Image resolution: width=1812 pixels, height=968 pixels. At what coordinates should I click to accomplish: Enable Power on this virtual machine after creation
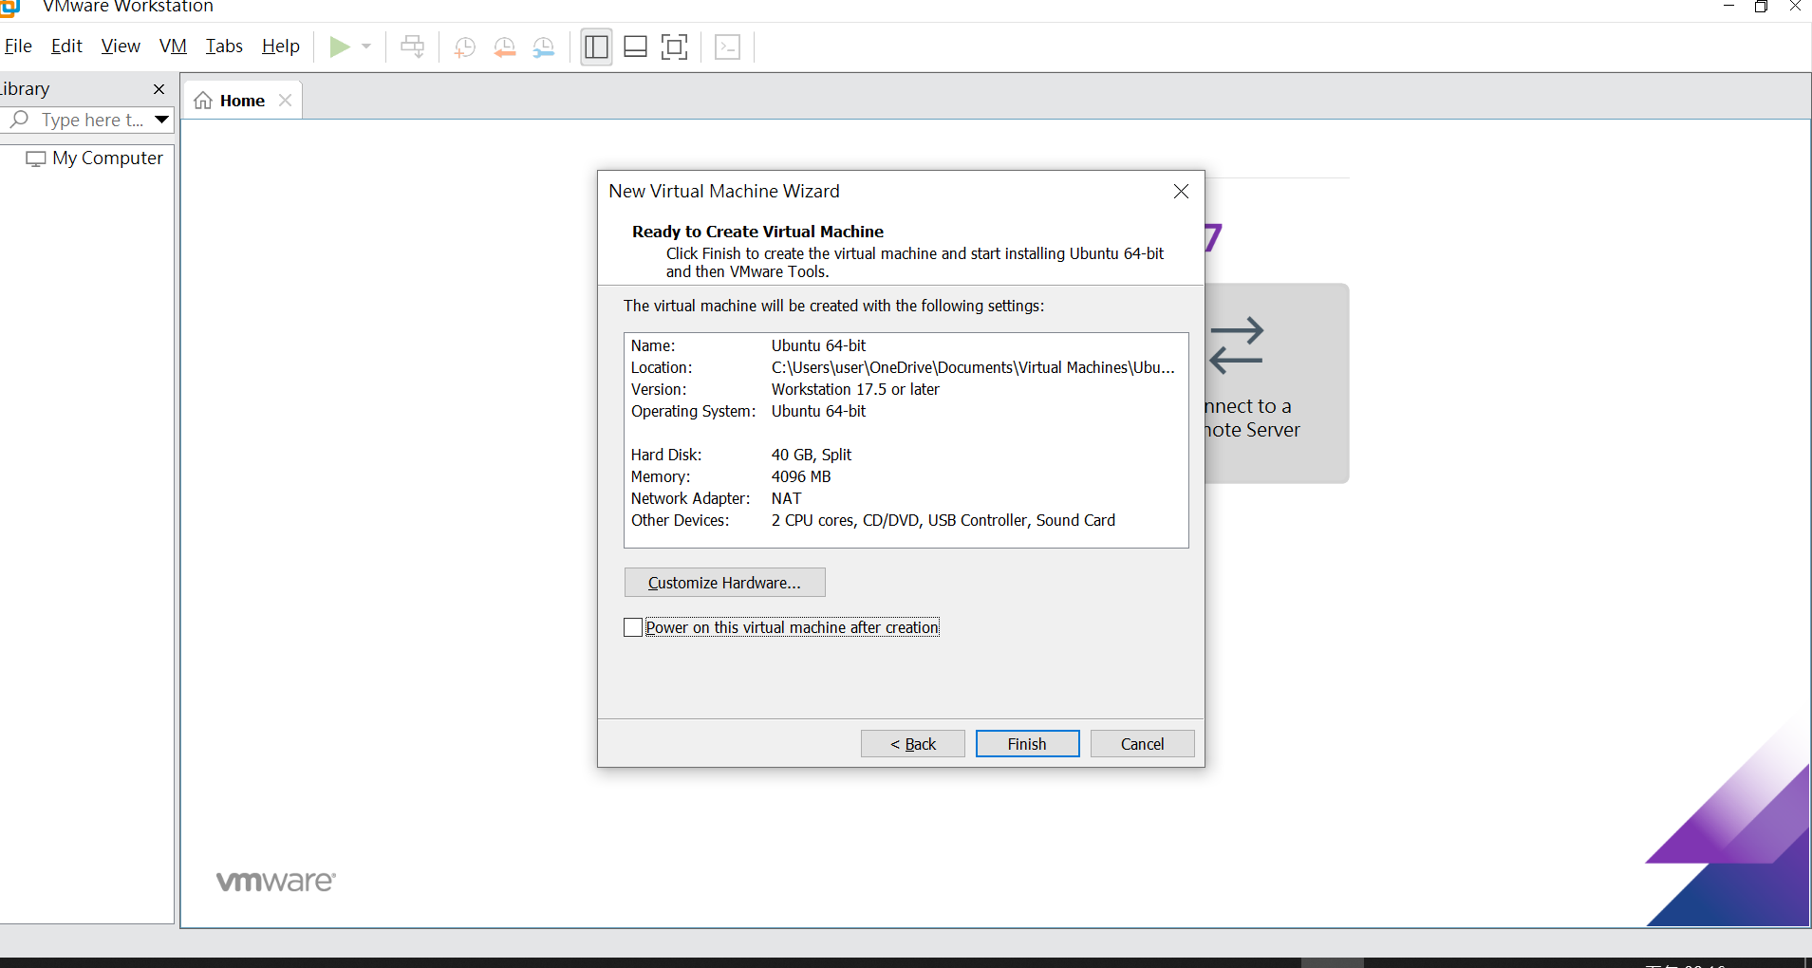coord(633,627)
